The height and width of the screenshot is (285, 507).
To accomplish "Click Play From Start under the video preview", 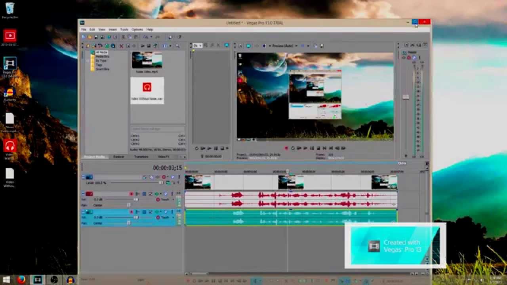I will tap(299, 148).
